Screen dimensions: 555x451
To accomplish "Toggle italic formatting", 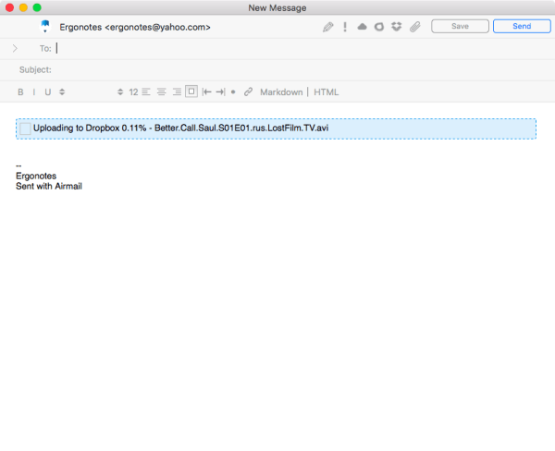I will click(34, 92).
